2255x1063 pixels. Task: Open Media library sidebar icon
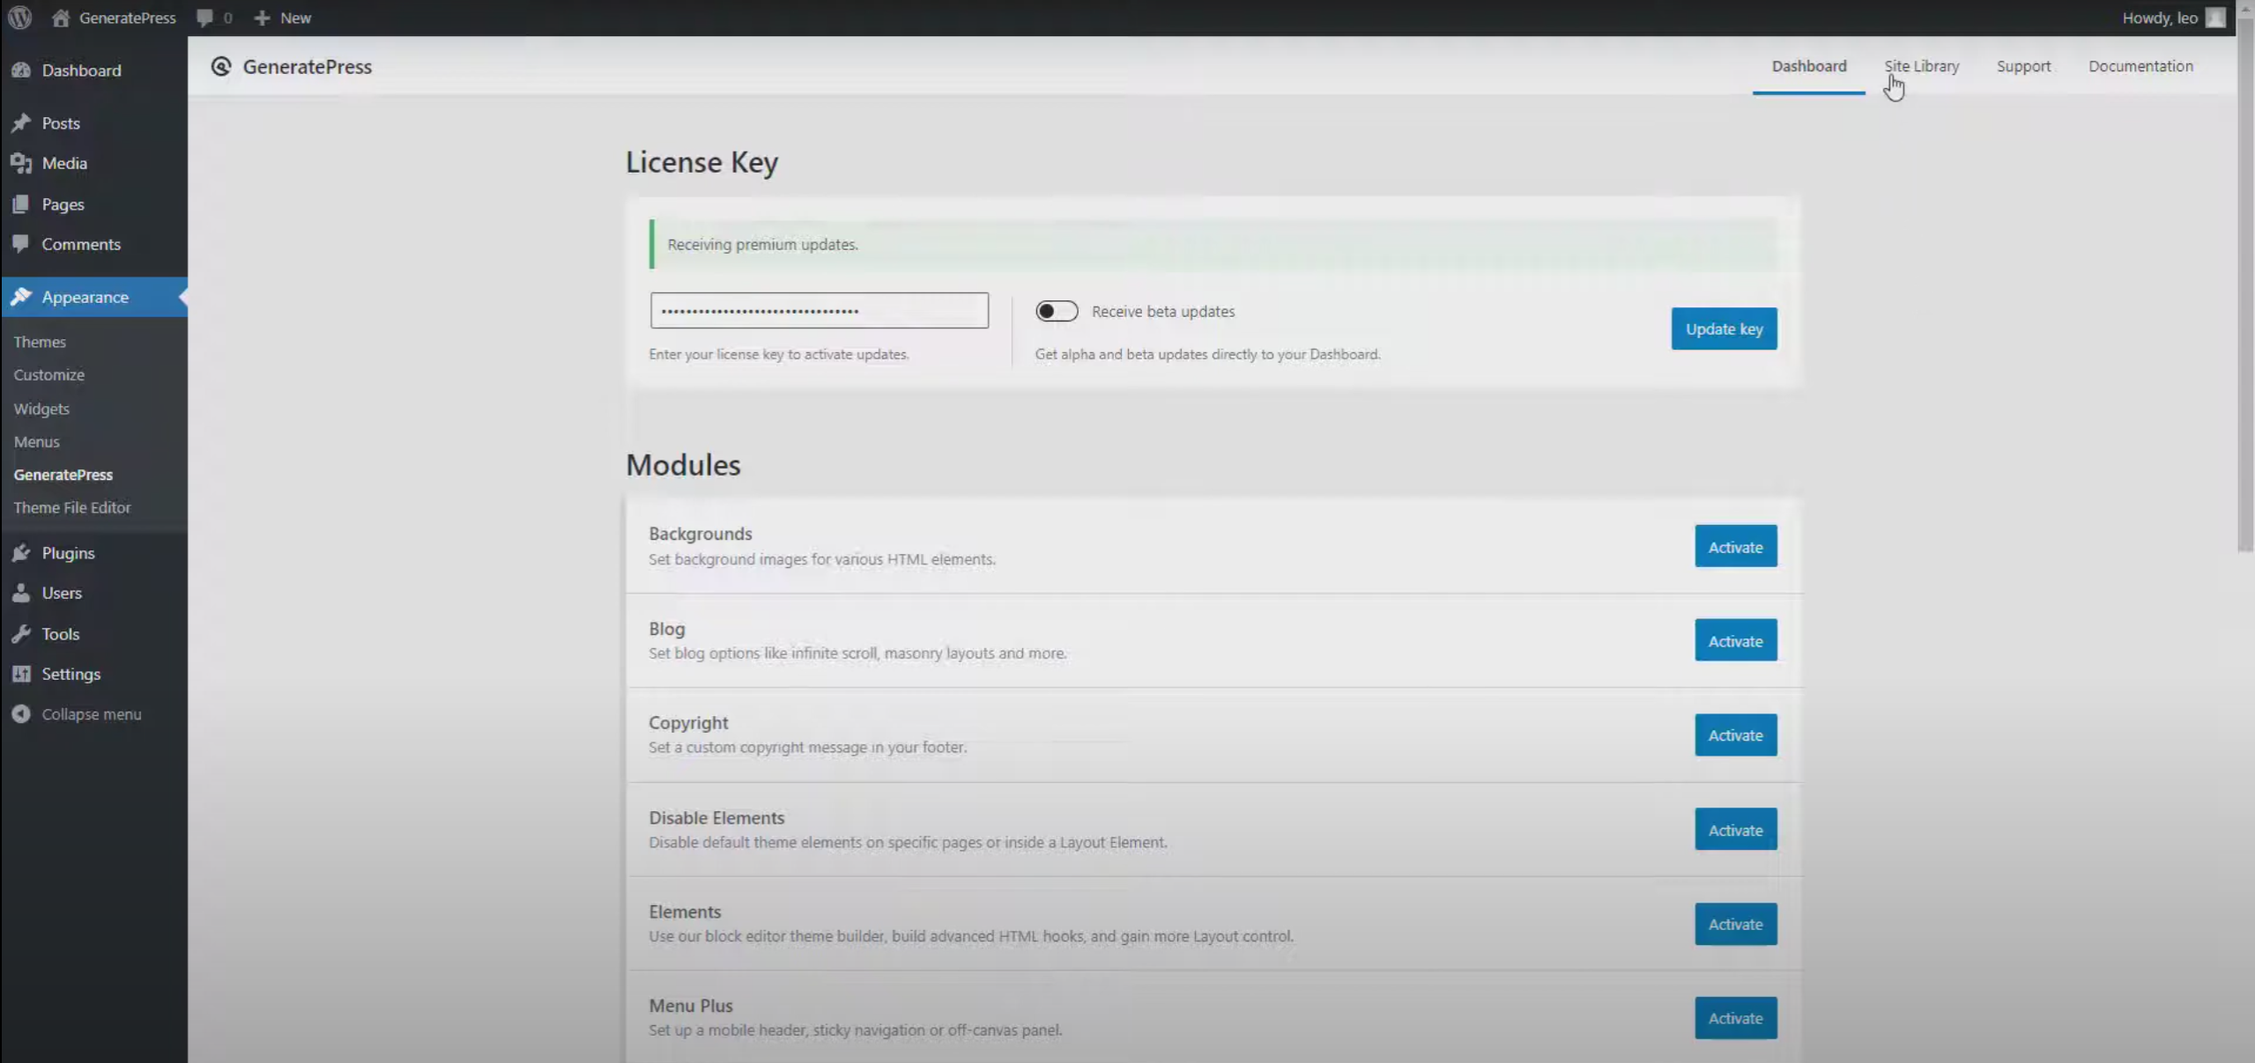pyautogui.click(x=21, y=163)
